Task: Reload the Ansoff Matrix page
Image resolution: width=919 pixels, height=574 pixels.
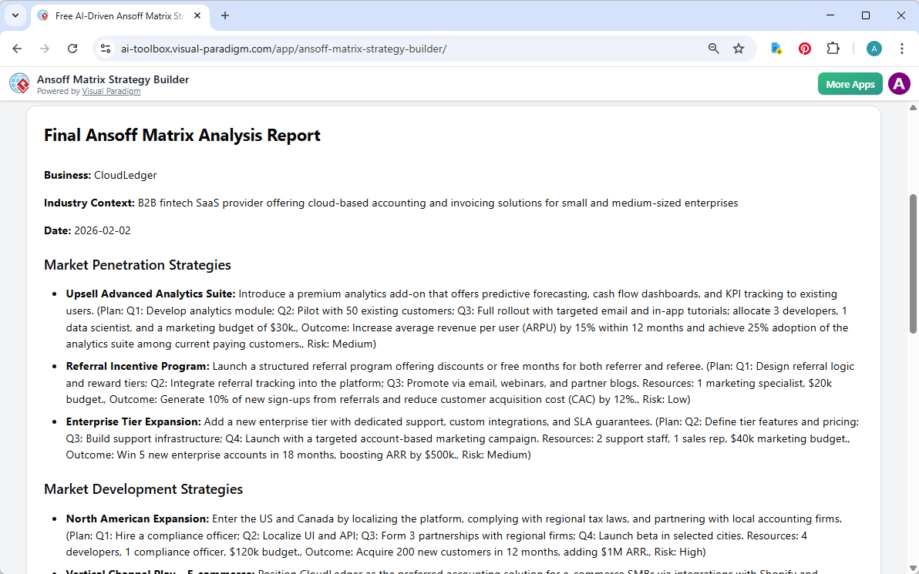Action: point(72,48)
